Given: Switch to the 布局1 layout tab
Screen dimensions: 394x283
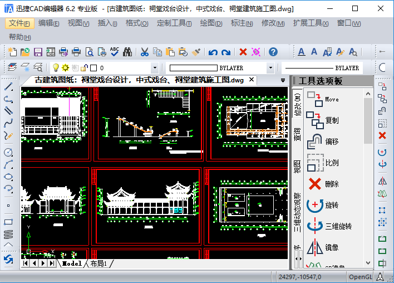Looking at the screenshot, I should 98,264.
